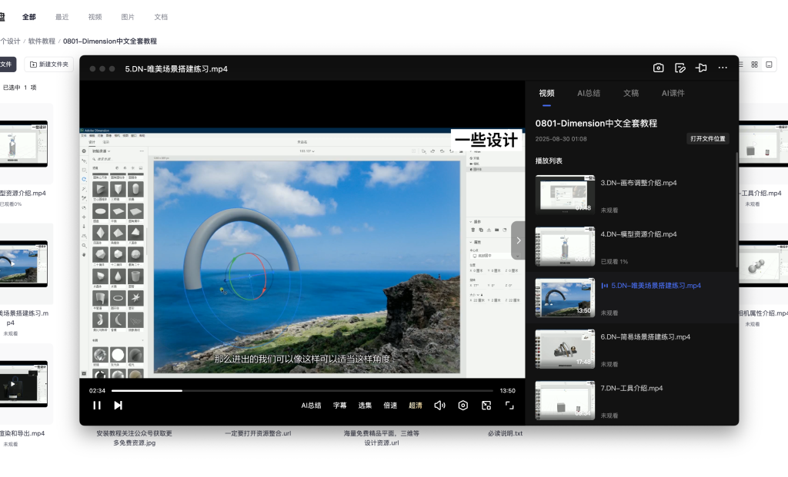
Task: Mute the volume speaker icon
Action: point(439,406)
